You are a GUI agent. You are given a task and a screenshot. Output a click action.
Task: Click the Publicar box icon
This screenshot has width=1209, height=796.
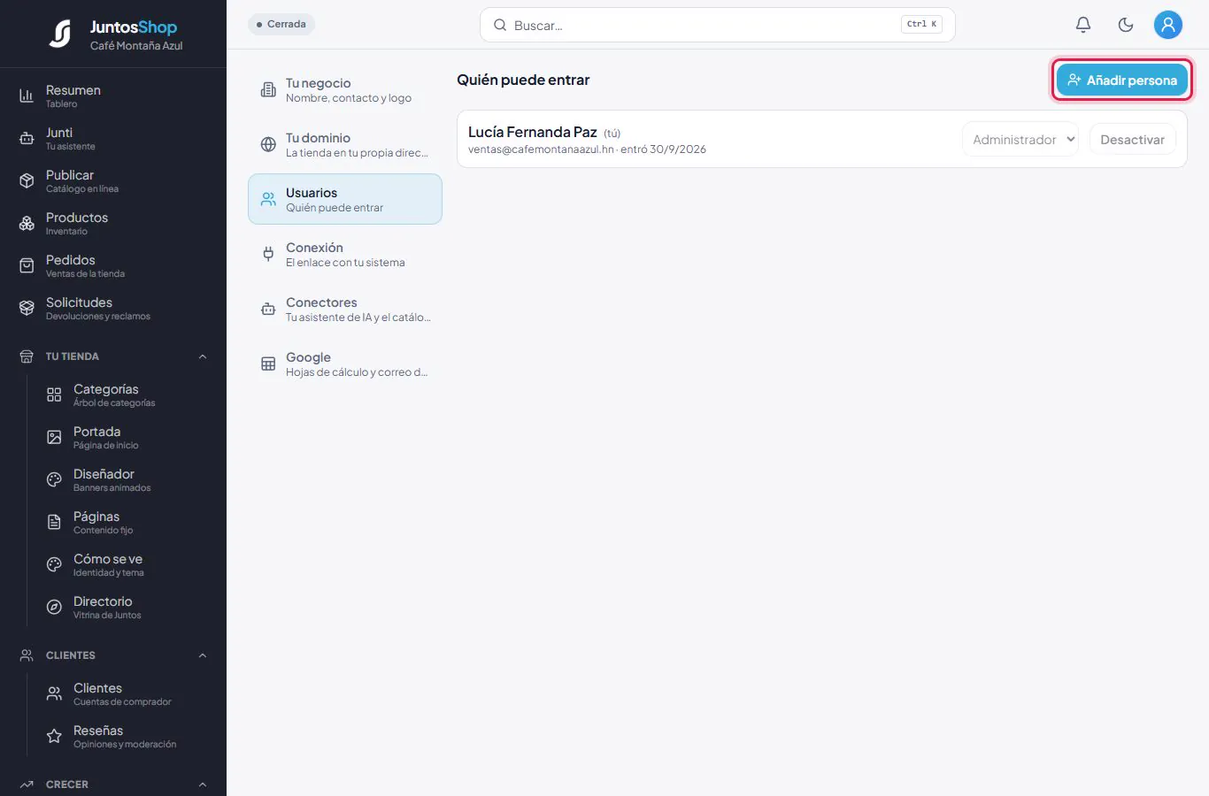(x=27, y=180)
